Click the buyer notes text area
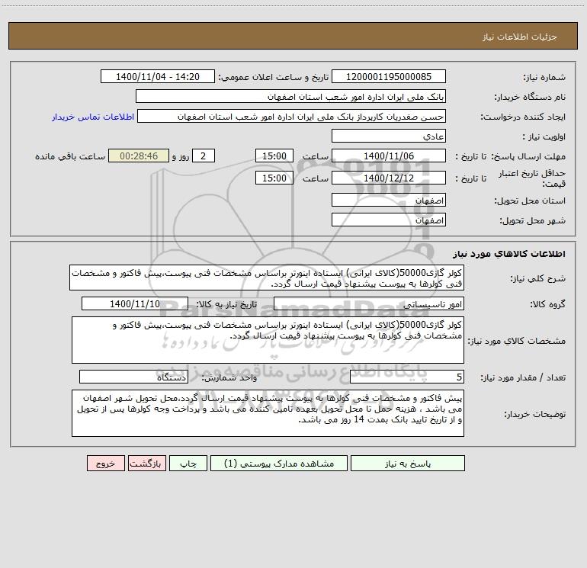Screen dimensions: 587x568 coord(268,413)
